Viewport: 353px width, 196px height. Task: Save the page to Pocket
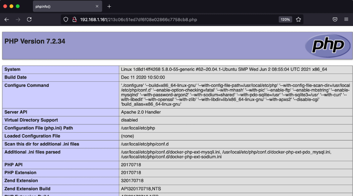tap(335, 19)
